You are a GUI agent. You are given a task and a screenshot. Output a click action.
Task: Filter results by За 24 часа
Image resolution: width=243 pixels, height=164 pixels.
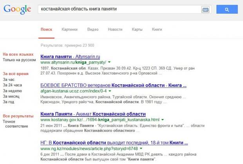12,85
